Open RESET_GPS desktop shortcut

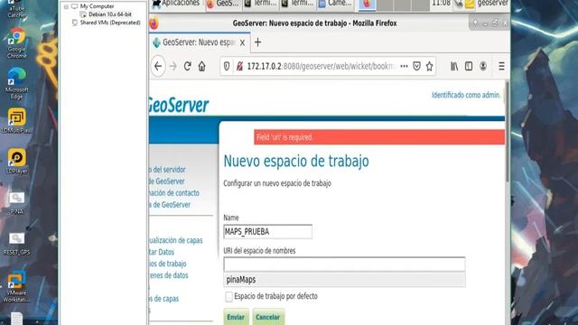point(16,244)
